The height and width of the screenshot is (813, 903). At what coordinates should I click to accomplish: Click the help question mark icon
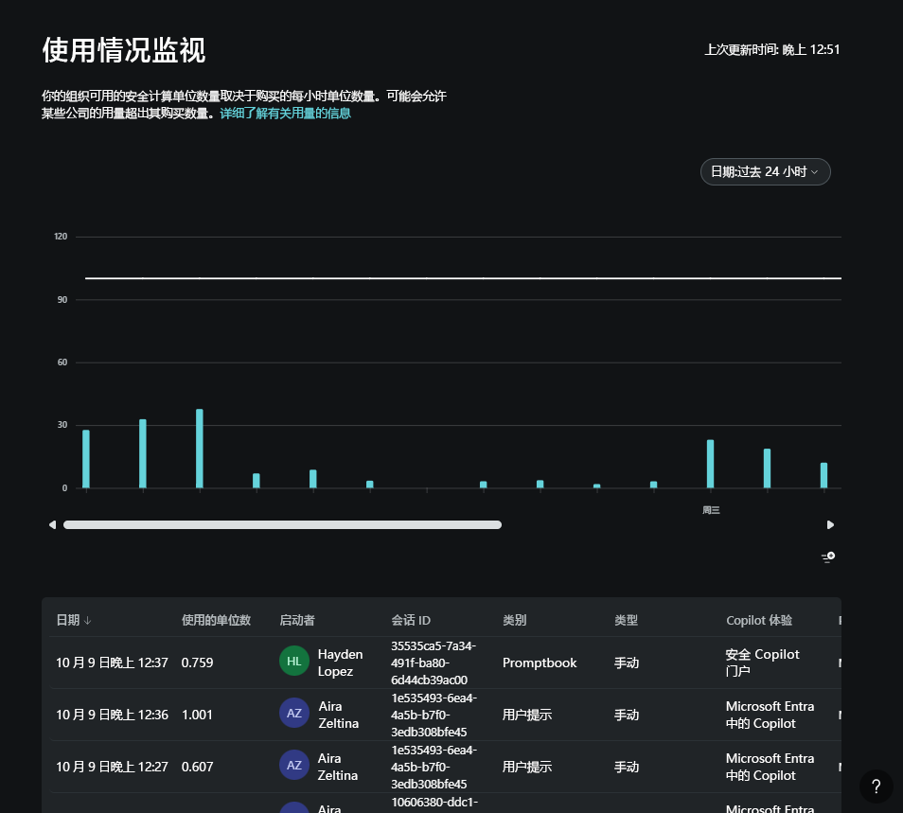[876, 786]
